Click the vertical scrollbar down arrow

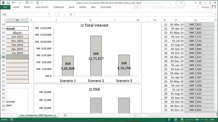(x=216, y=112)
